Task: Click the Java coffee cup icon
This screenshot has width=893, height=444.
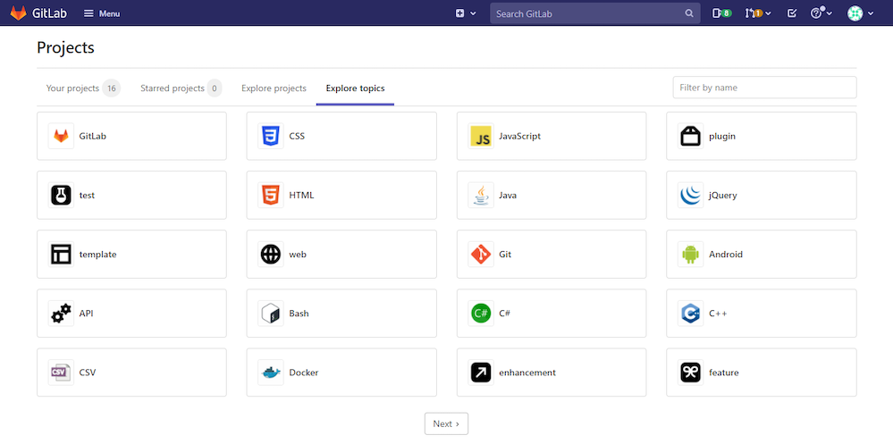Action: pos(481,196)
